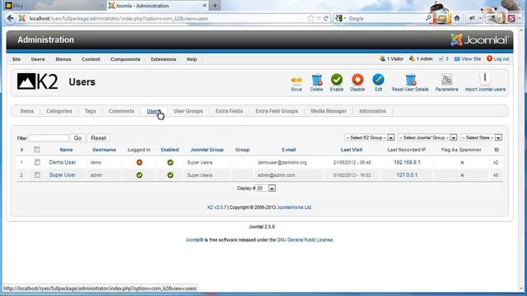The width and height of the screenshot is (527, 296).
Task: Switch to K2 Items tab
Action: 27,111
